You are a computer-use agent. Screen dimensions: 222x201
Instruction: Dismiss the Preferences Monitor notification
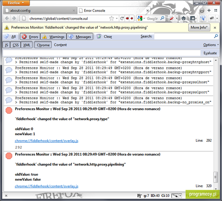[215, 28]
